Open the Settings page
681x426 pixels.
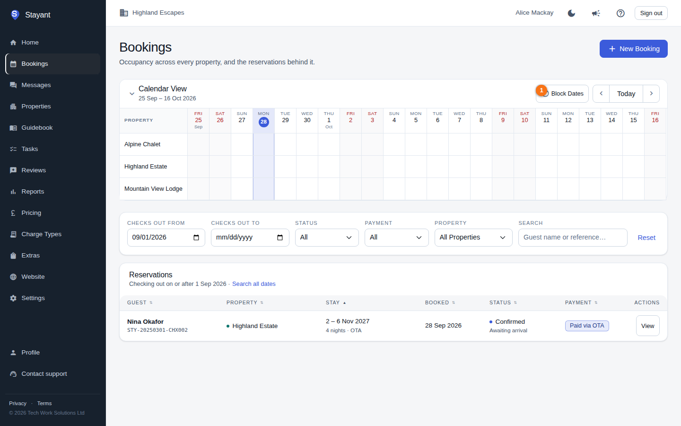pyautogui.click(x=52, y=298)
